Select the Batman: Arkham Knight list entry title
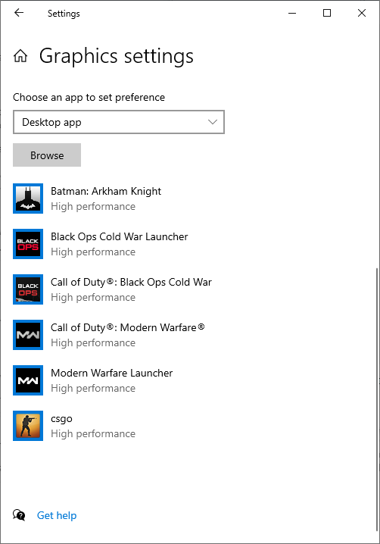The image size is (380, 544). 106,191
